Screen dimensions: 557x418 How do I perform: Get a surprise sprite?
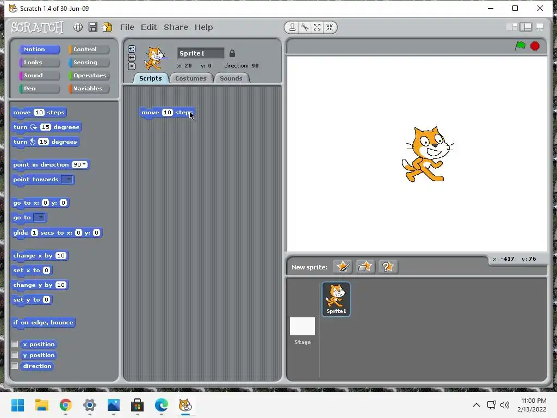(x=387, y=267)
